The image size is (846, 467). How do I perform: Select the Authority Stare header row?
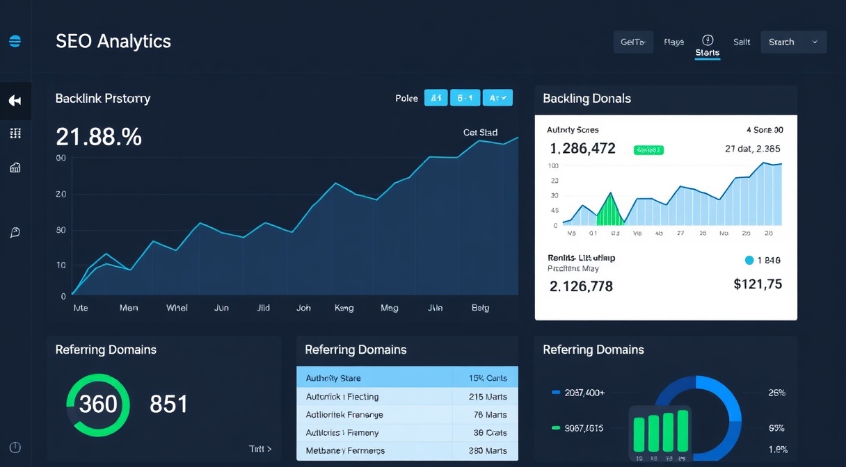[x=407, y=377]
